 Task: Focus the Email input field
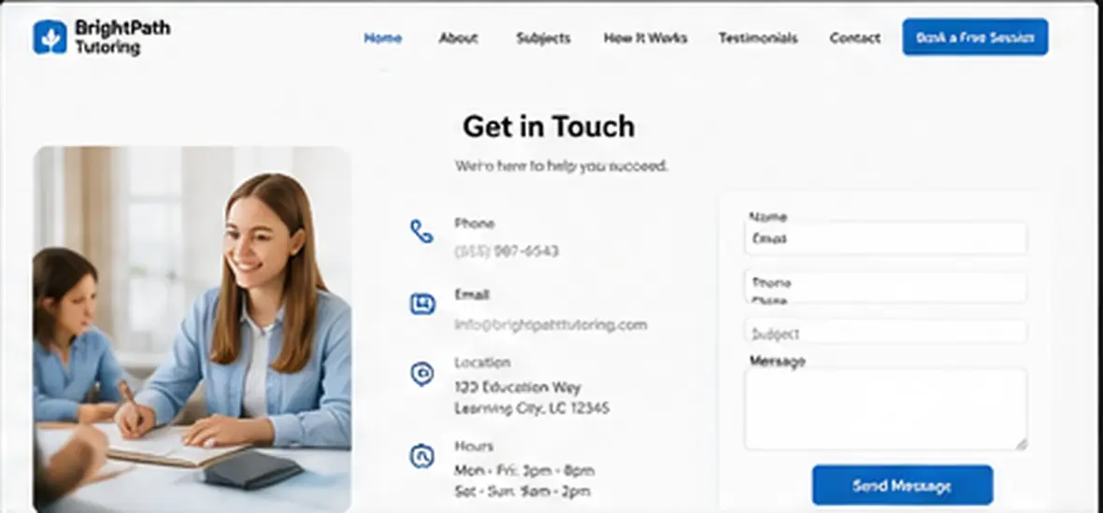pos(885,239)
